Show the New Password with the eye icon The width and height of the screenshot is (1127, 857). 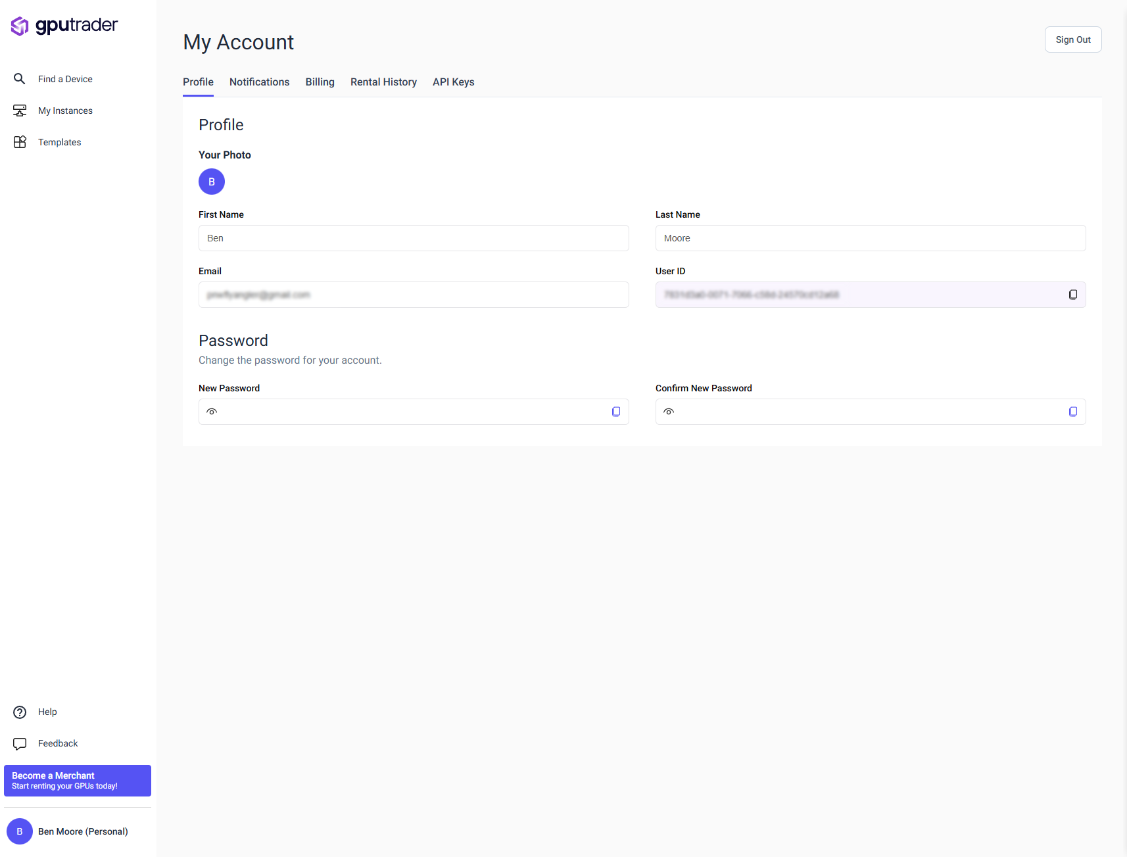212,412
